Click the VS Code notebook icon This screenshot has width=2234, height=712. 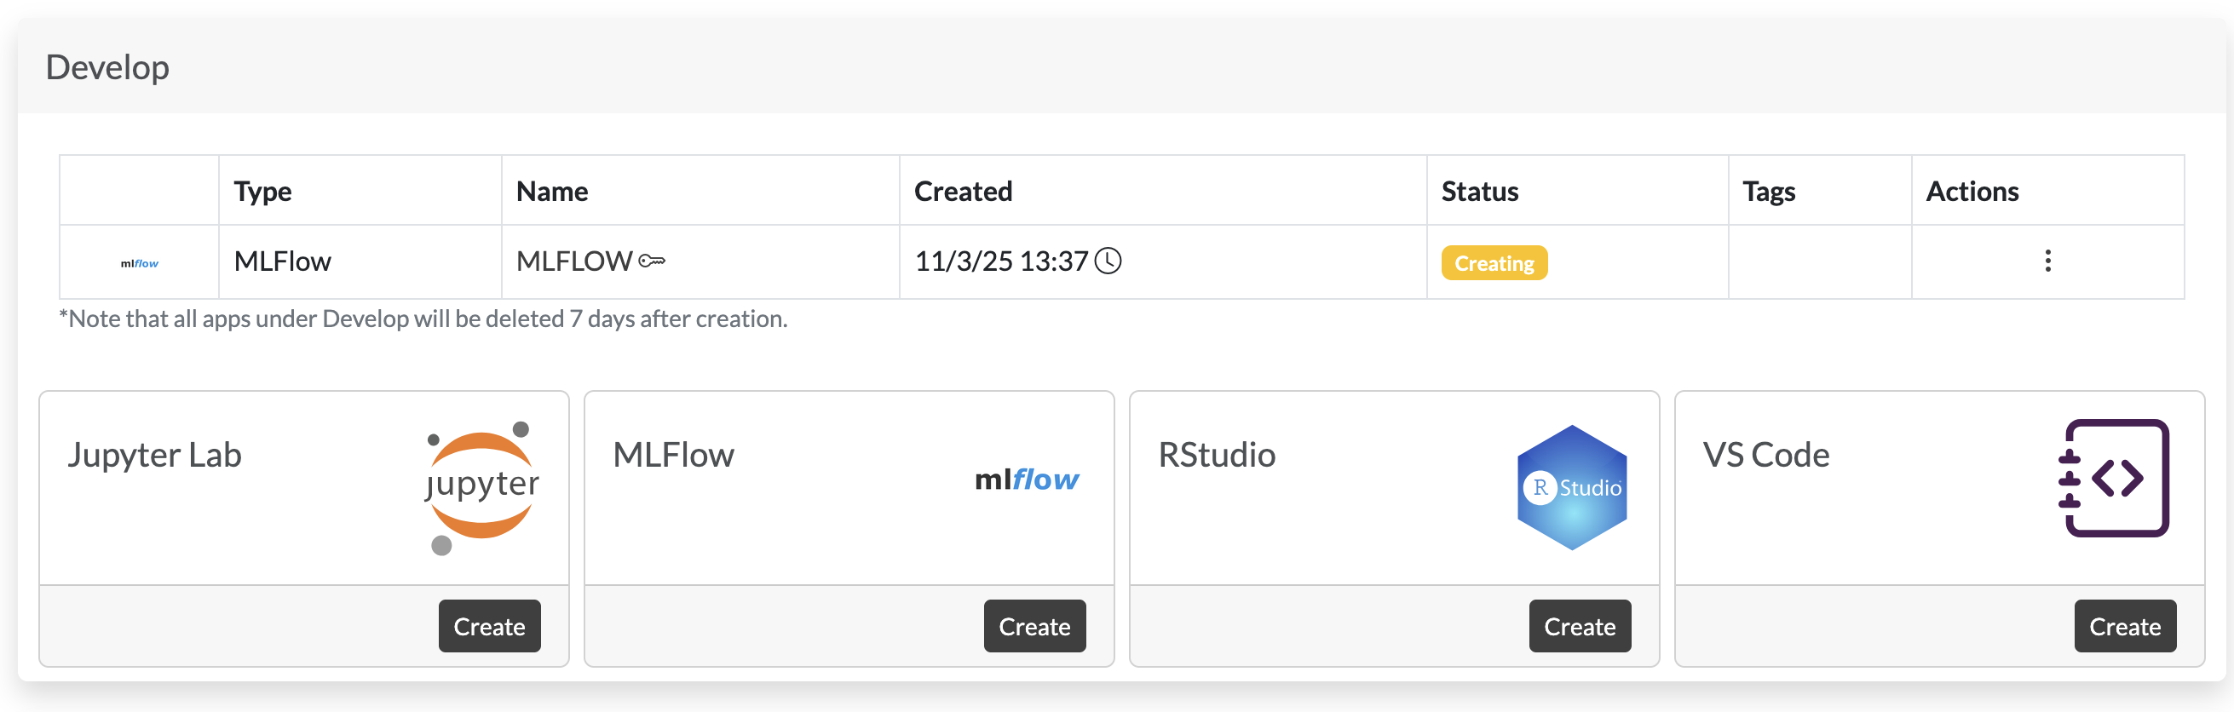[2115, 478]
